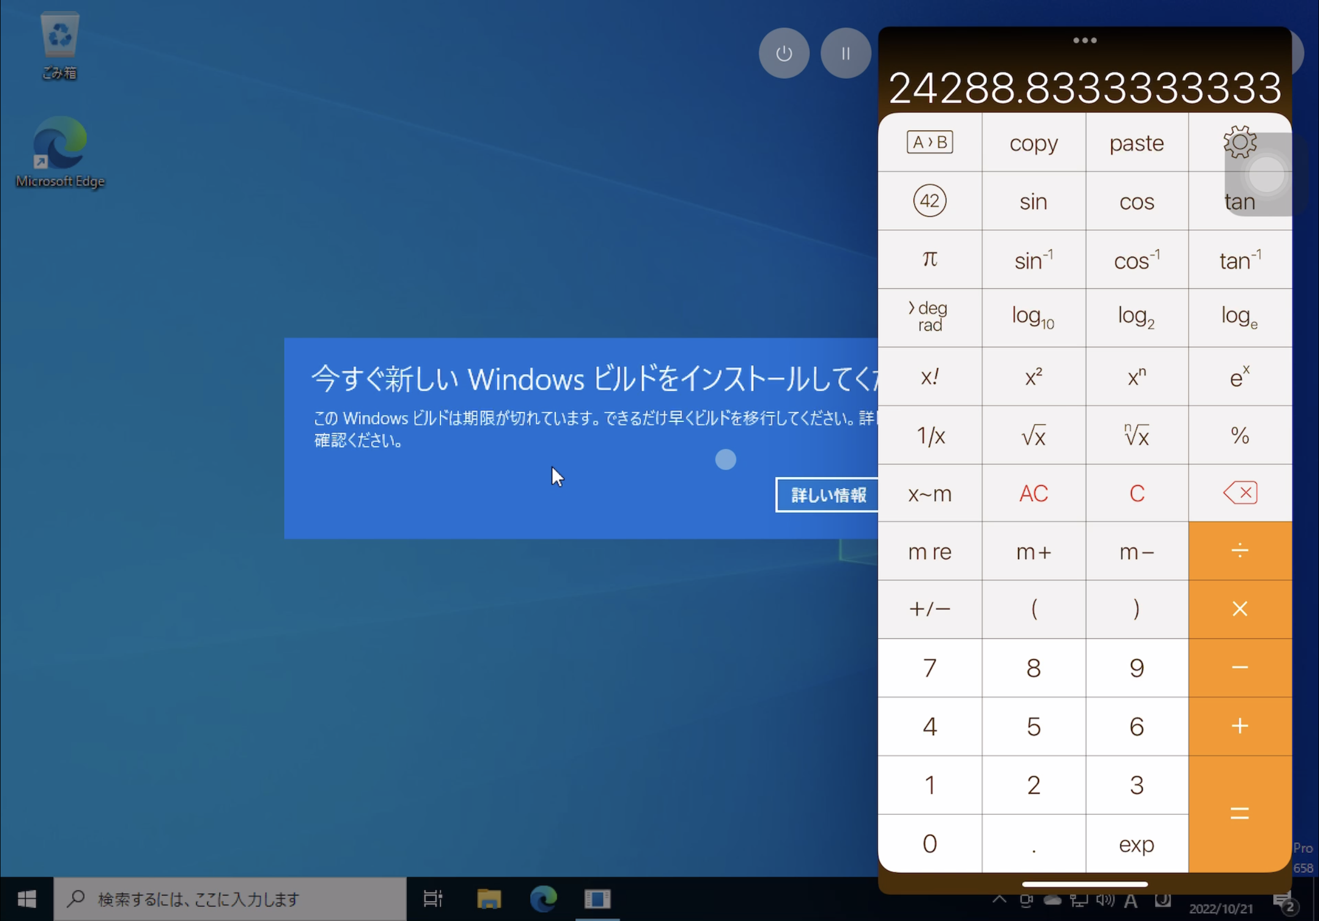Select the multiply operator

pyautogui.click(x=1239, y=609)
